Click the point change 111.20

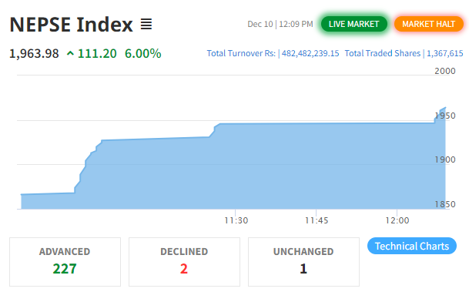pos(97,54)
